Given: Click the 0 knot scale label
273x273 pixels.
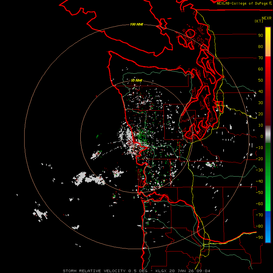Looking at the screenshot, I should coord(262,136).
